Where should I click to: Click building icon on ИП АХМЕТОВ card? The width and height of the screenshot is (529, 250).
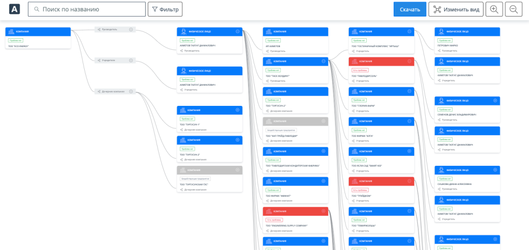click(269, 32)
